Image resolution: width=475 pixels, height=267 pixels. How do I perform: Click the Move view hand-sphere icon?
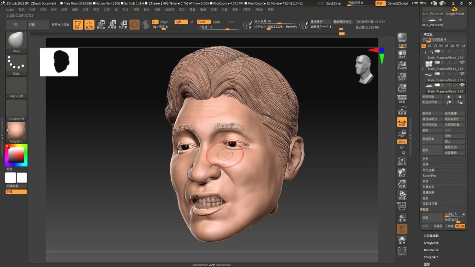tap(402, 173)
